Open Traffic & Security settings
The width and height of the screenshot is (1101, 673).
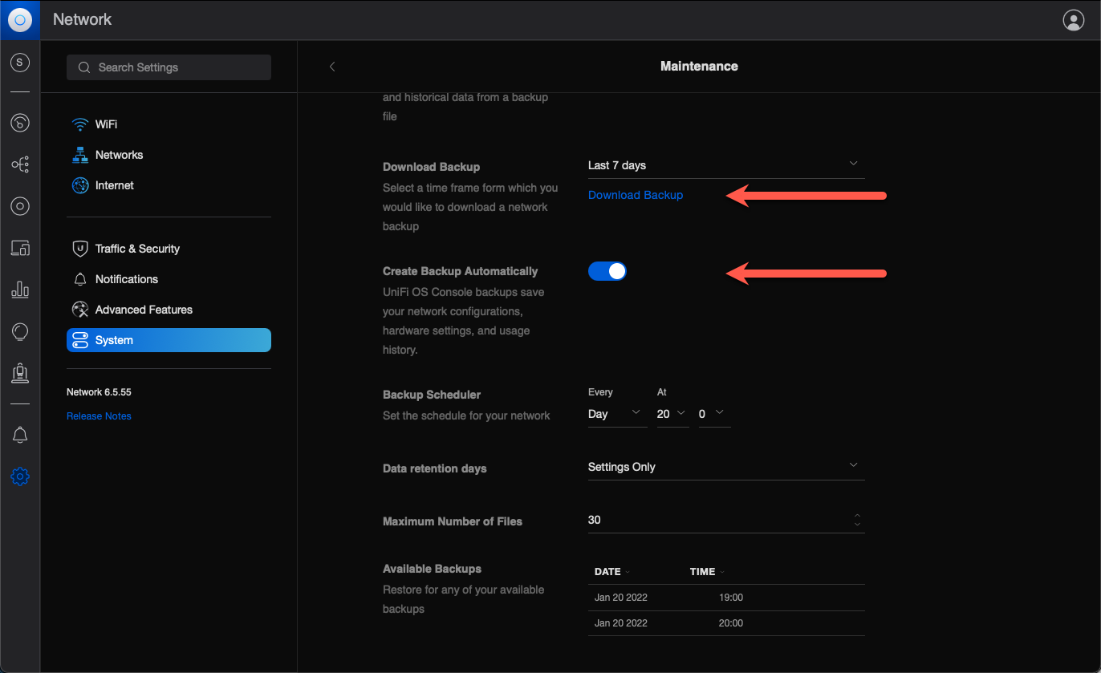[169, 249]
